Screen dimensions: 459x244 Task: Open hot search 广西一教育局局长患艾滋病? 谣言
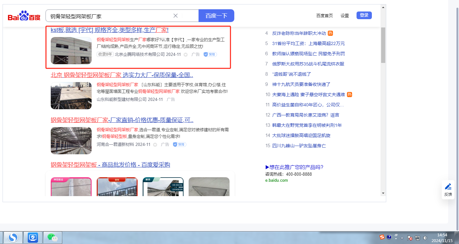(306, 115)
